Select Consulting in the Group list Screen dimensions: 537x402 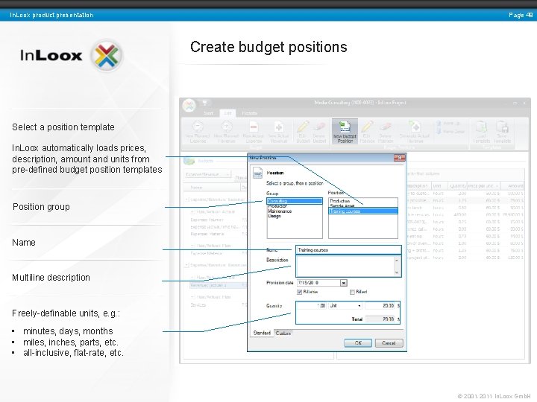[x=295, y=201]
